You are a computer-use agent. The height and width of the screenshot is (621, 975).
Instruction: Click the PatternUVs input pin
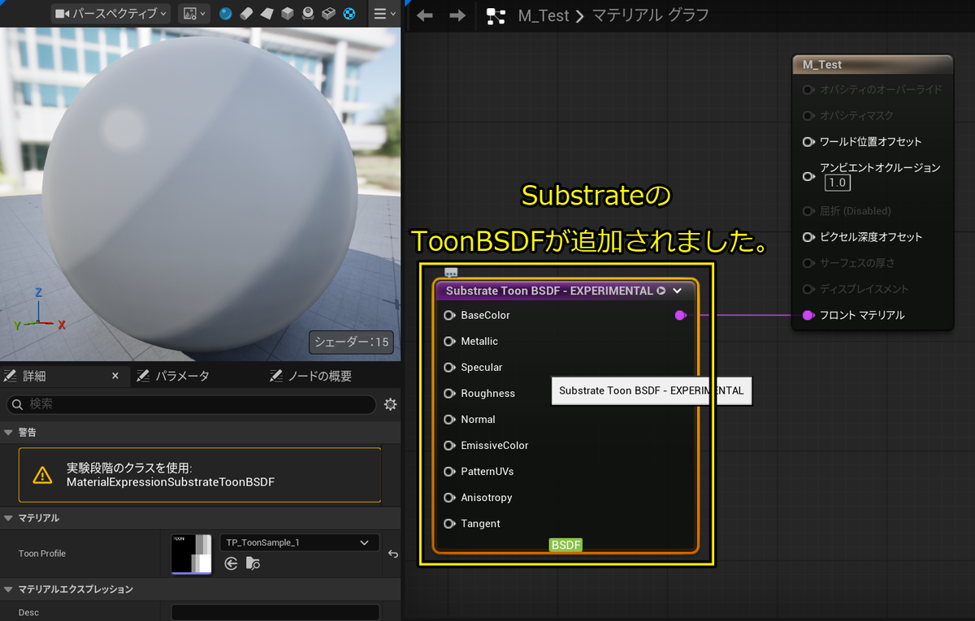coord(449,471)
